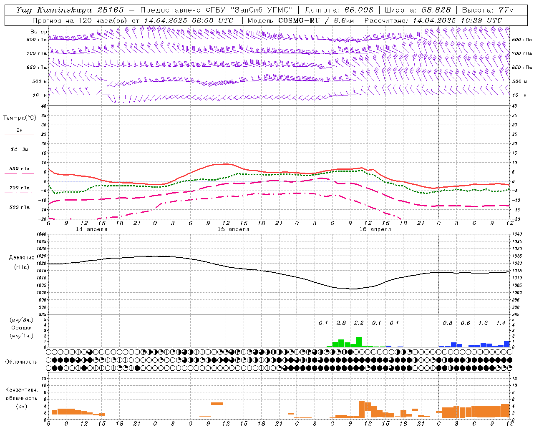Click the longitude value Долгота: 66.003
534x427 pixels.
pyautogui.click(x=339, y=10)
